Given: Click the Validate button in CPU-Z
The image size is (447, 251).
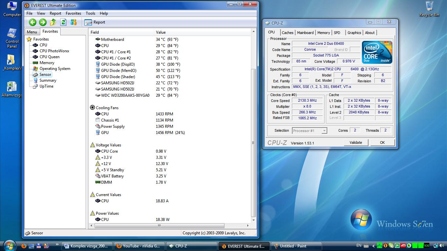Looking at the screenshot, I should pyautogui.click(x=356, y=142).
